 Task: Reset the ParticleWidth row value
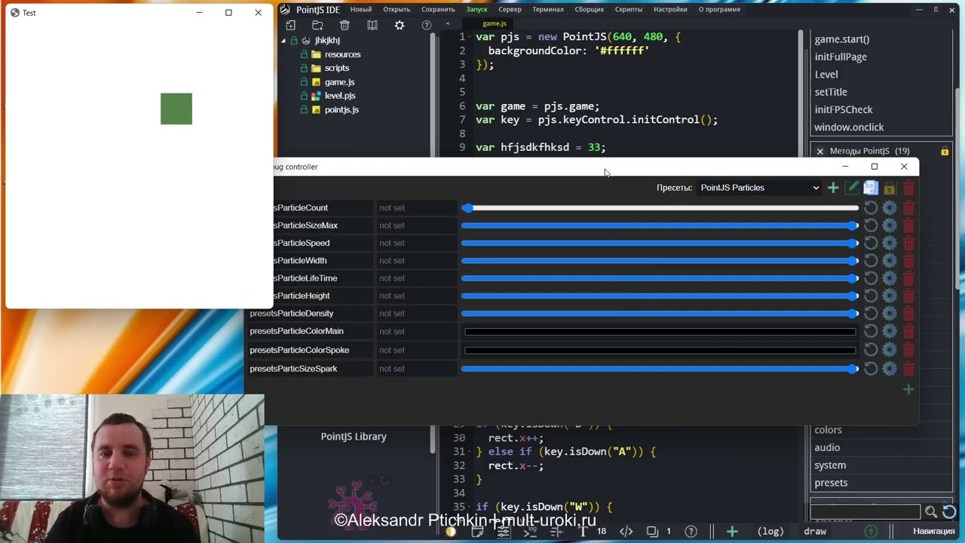click(x=871, y=260)
